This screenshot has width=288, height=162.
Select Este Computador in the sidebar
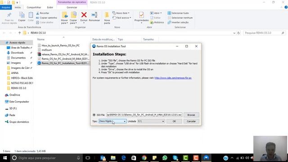coord(19,102)
